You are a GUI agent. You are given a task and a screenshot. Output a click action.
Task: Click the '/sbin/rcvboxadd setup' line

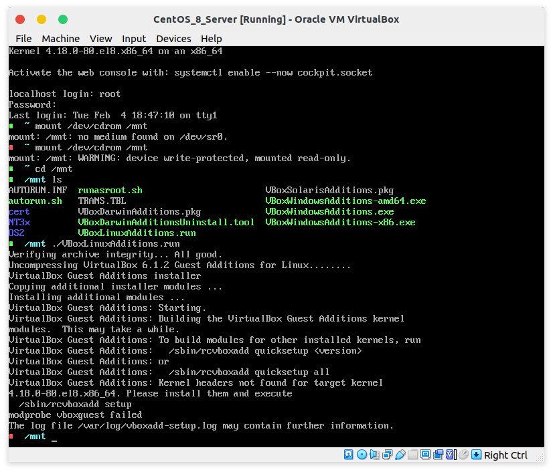click(x=75, y=404)
